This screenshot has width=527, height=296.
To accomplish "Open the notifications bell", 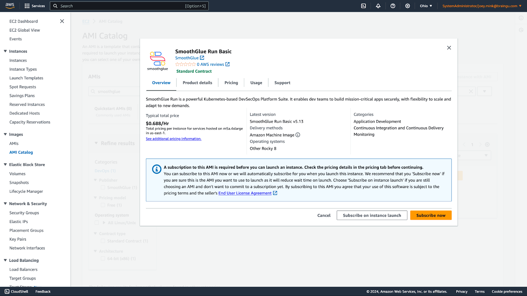I will (378, 6).
